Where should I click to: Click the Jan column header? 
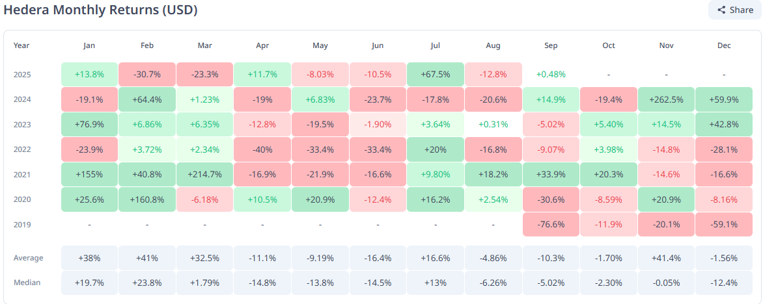[89, 45]
